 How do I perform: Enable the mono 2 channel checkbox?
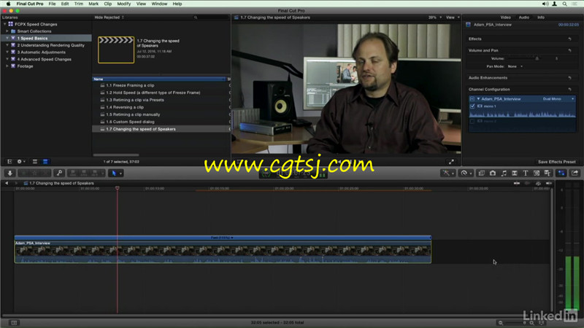pos(472,121)
